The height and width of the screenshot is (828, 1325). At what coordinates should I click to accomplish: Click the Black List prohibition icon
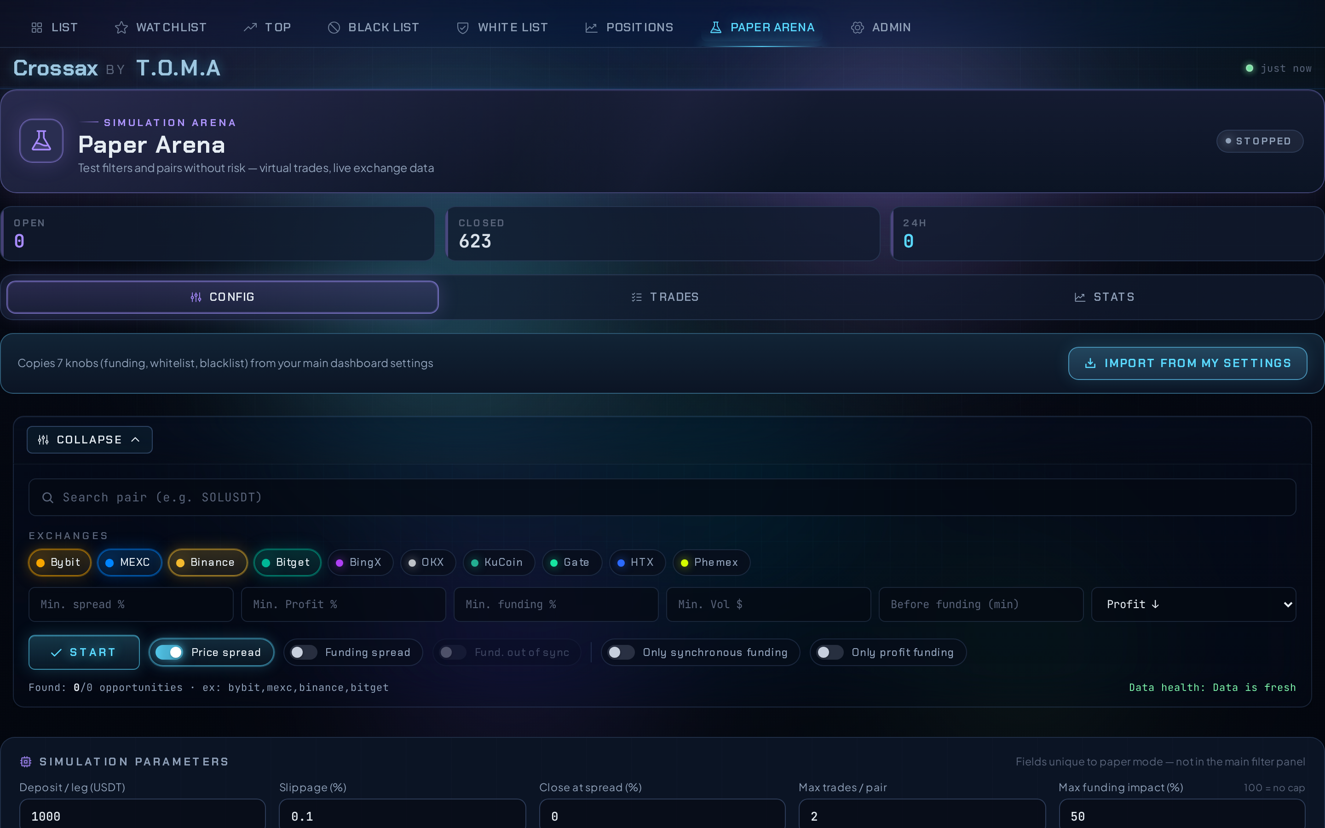(334, 27)
